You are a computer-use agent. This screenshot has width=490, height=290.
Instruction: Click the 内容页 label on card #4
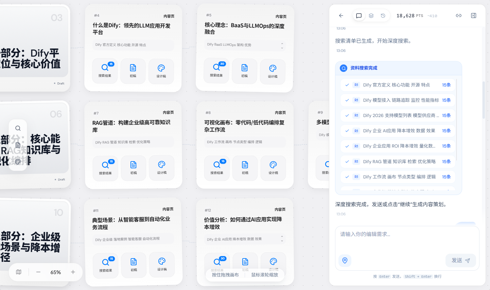coord(169,16)
